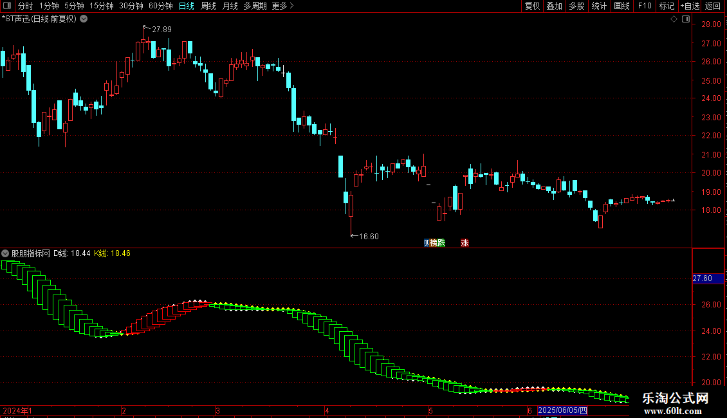The height and width of the screenshot is (418, 727).
Task: Switch to 分时 intraday view
Action: click(x=26, y=6)
